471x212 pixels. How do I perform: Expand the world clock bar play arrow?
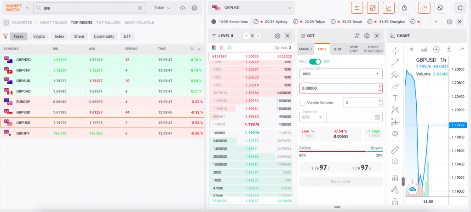[x=436, y=22]
